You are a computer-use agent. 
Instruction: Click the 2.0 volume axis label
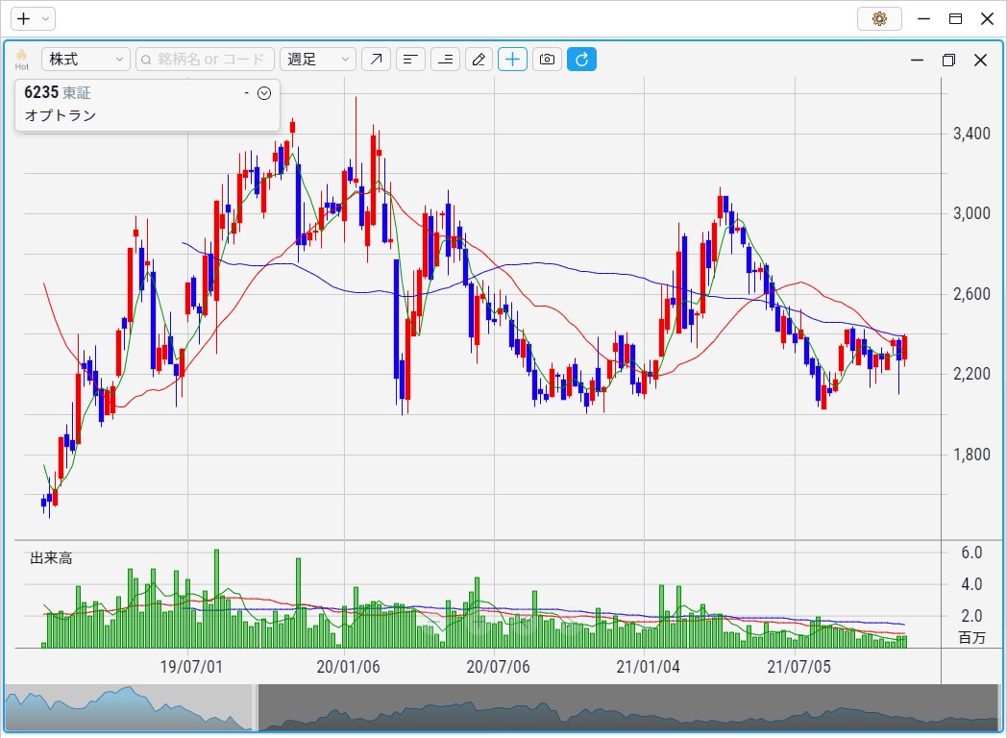pos(971,615)
